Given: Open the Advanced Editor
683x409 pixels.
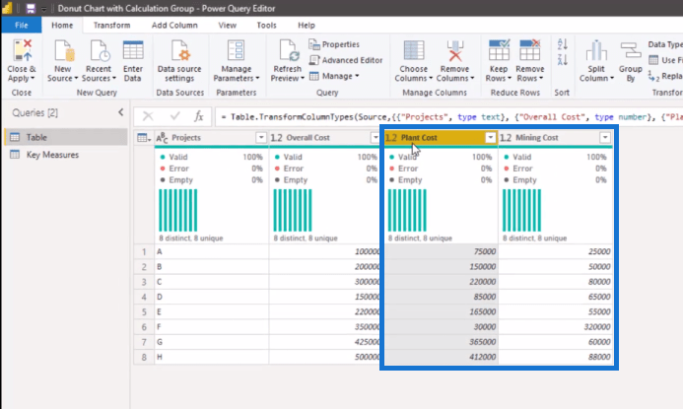Looking at the screenshot, I should (x=346, y=60).
